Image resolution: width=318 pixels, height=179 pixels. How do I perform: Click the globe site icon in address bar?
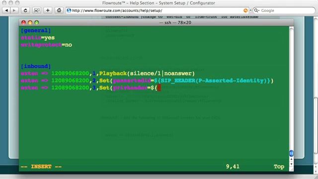point(69,10)
